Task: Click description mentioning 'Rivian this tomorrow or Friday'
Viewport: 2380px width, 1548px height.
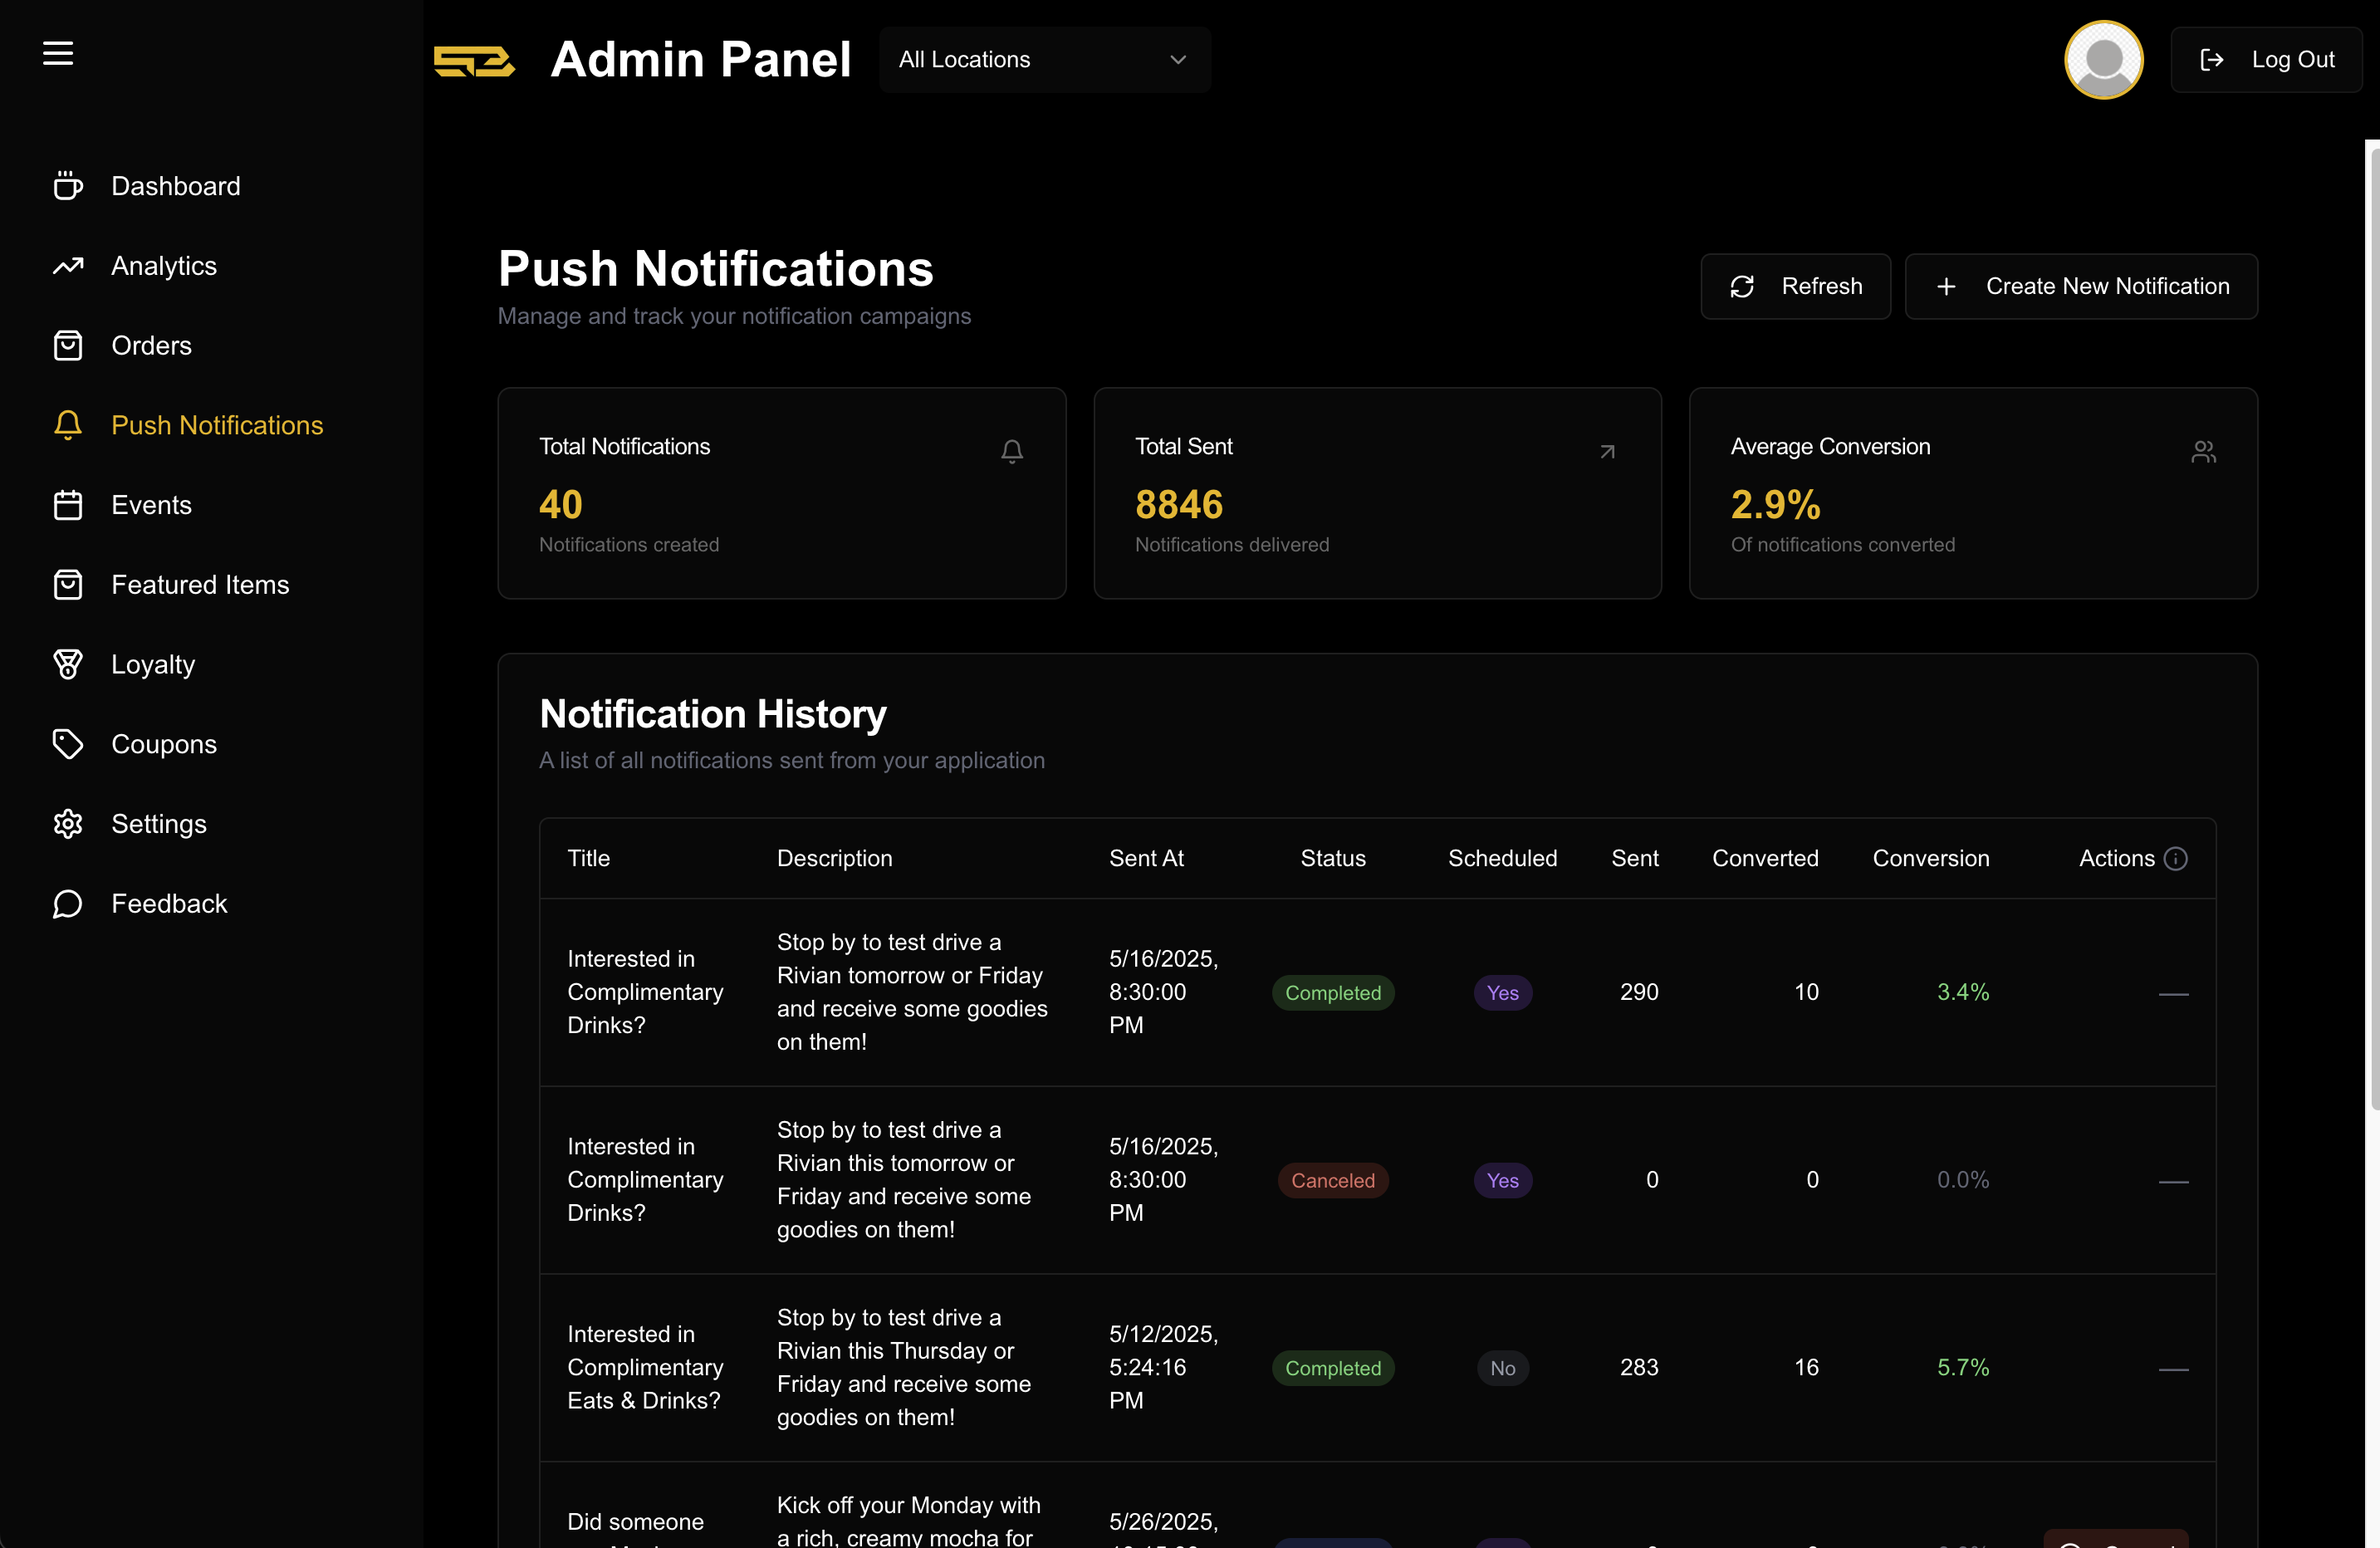Action: [x=904, y=1180]
